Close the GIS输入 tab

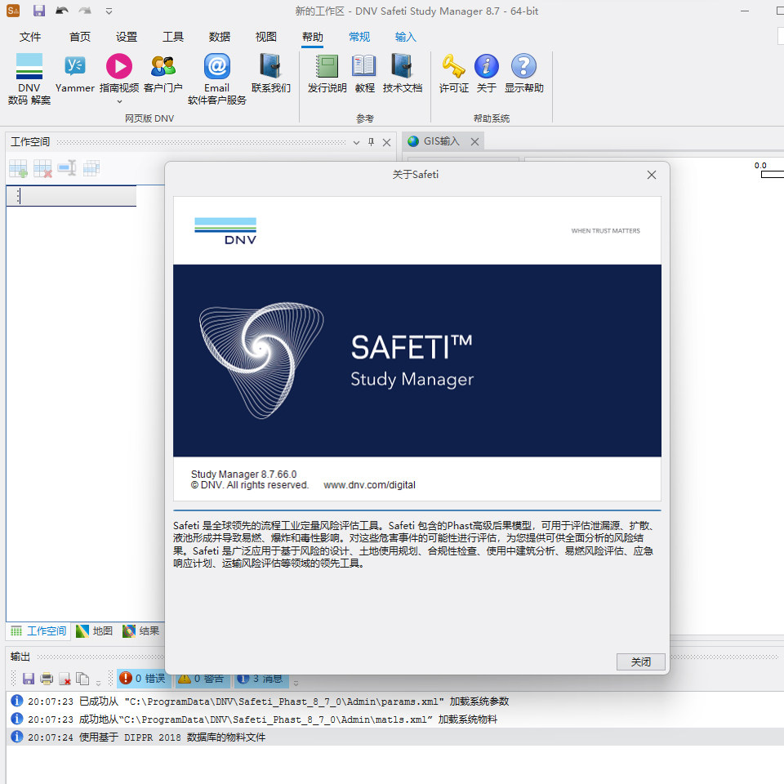pos(475,142)
